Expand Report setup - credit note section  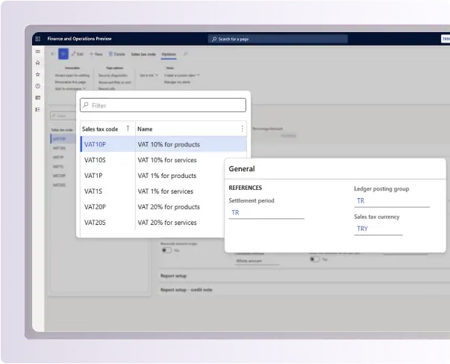point(186,290)
